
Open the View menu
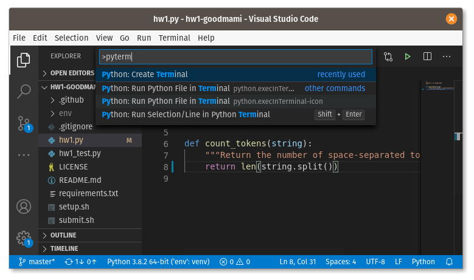tap(104, 38)
